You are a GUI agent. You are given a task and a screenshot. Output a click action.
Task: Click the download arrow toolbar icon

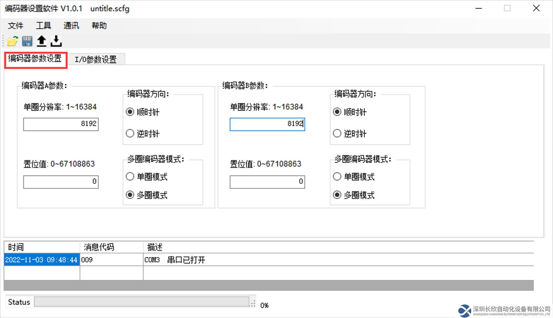(x=56, y=41)
